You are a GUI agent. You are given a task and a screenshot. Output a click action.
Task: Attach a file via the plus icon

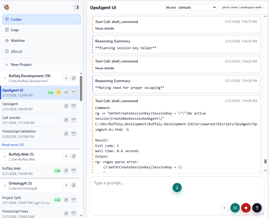pos(224,208)
